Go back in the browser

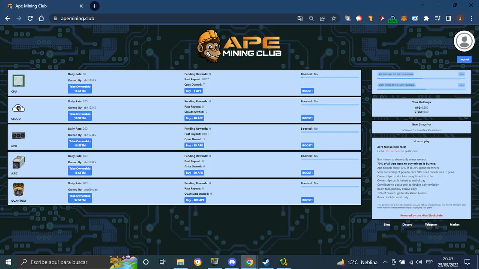pos(7,18)
